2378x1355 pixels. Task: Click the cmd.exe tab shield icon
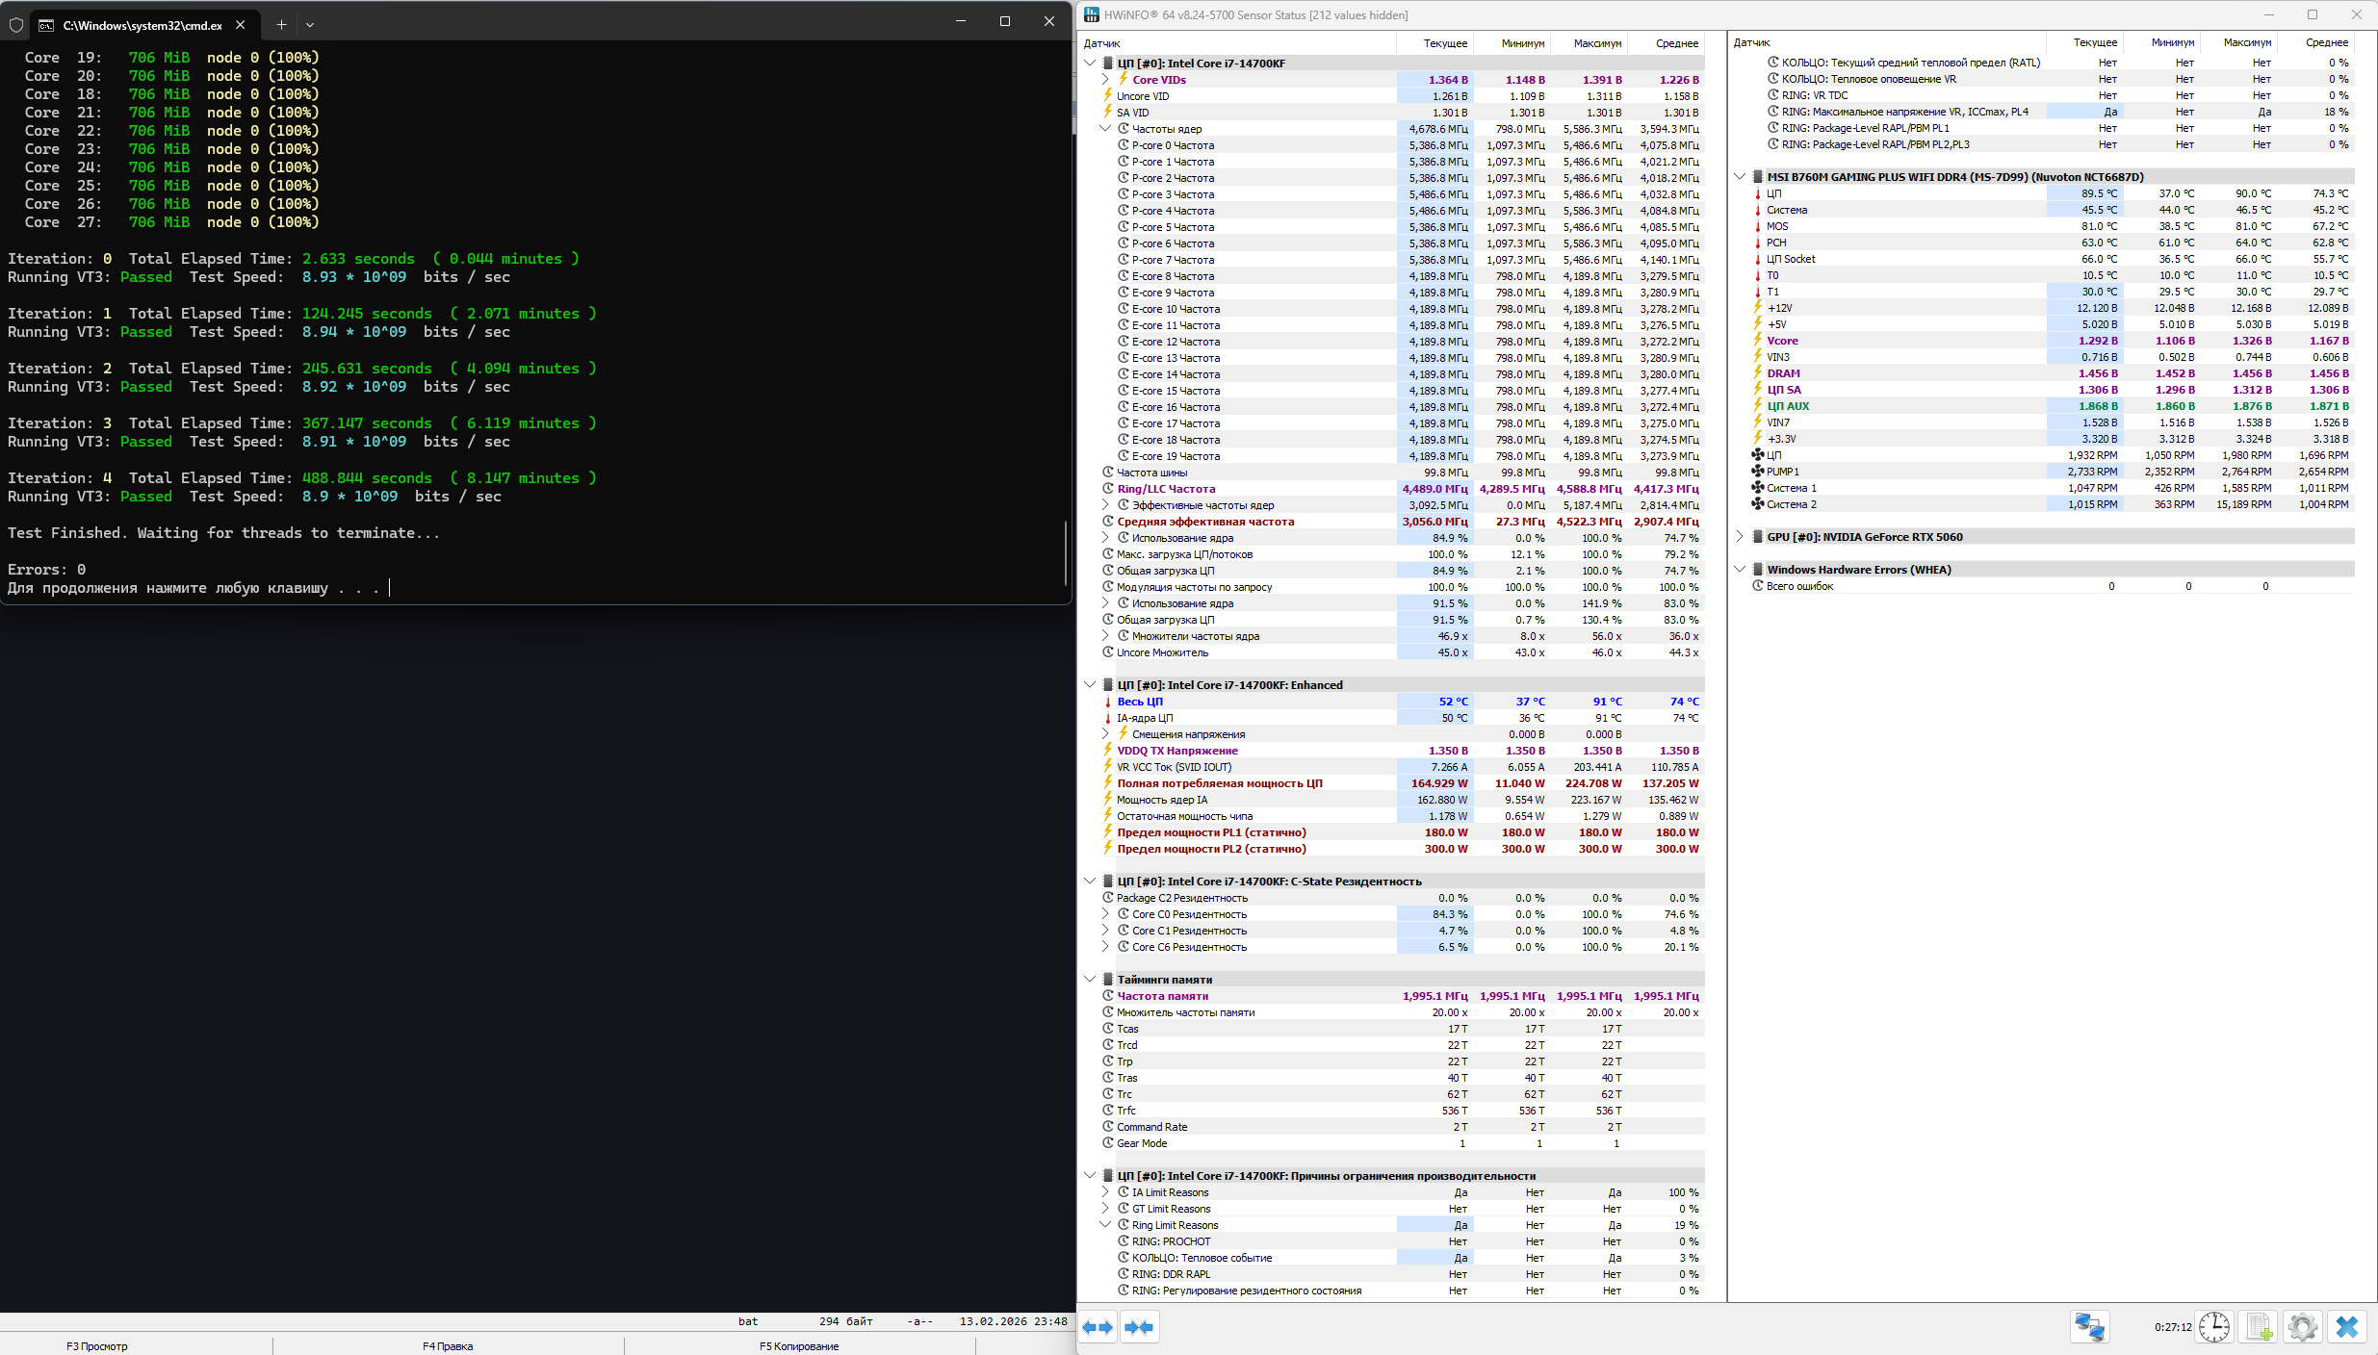tap(16, 25)
